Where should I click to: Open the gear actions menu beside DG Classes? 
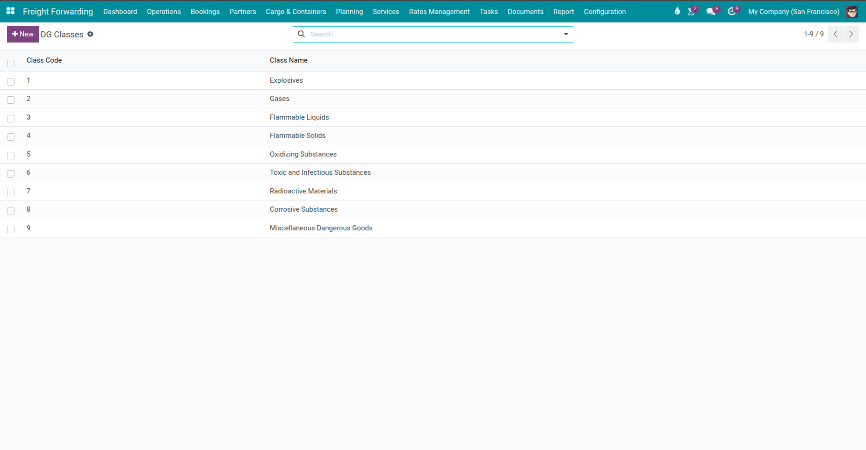click(x=90, y=34)
